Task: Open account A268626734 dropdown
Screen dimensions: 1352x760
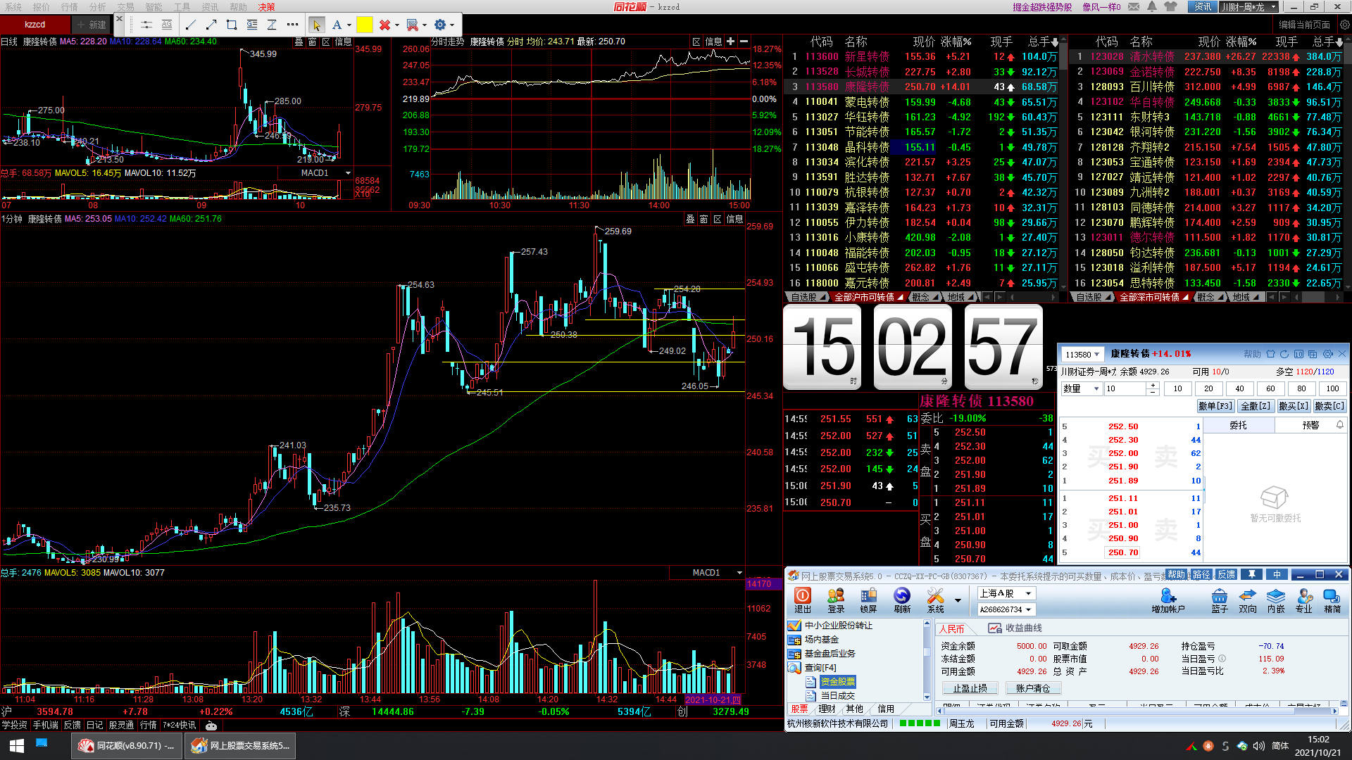Action: [x=1006, y=609]
